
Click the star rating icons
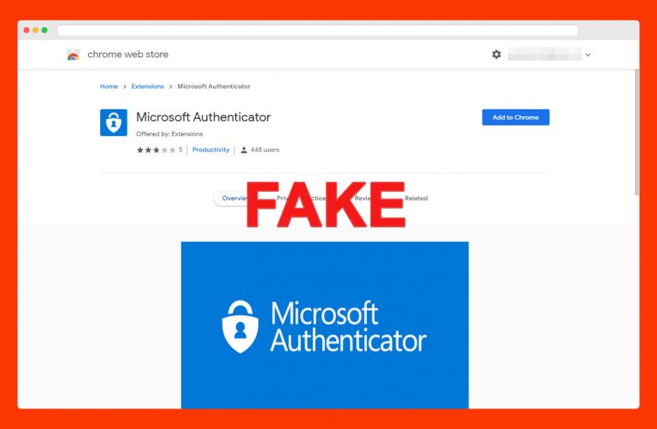point(157,150)
